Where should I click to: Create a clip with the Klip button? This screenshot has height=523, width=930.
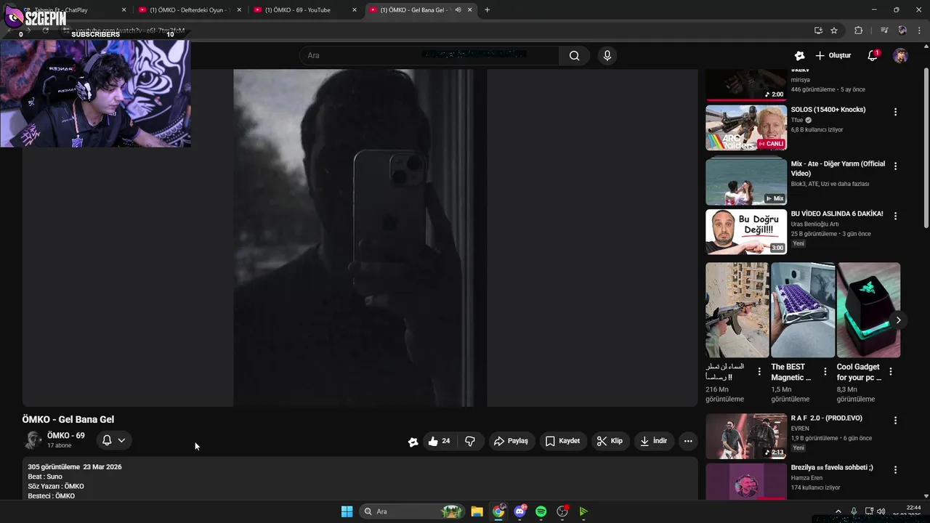tap(610, 441)
